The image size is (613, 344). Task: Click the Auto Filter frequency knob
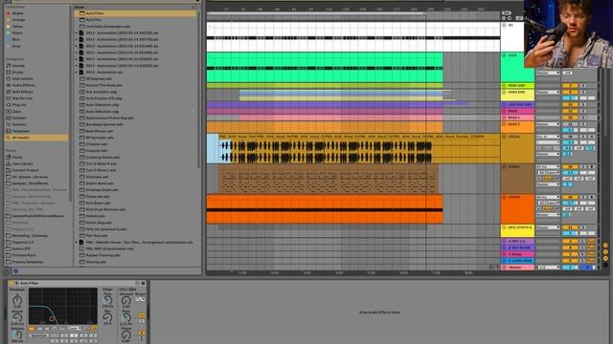pos(107,300)
